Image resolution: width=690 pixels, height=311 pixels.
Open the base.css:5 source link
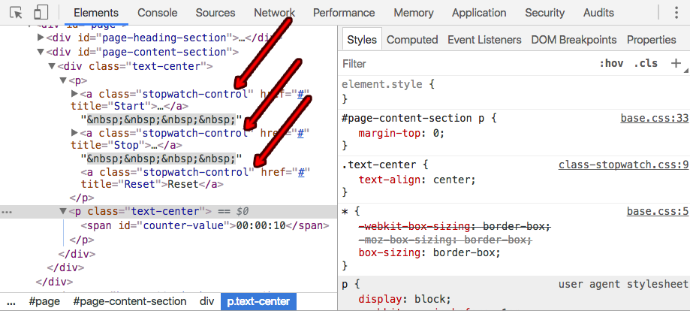pos(658,212)
